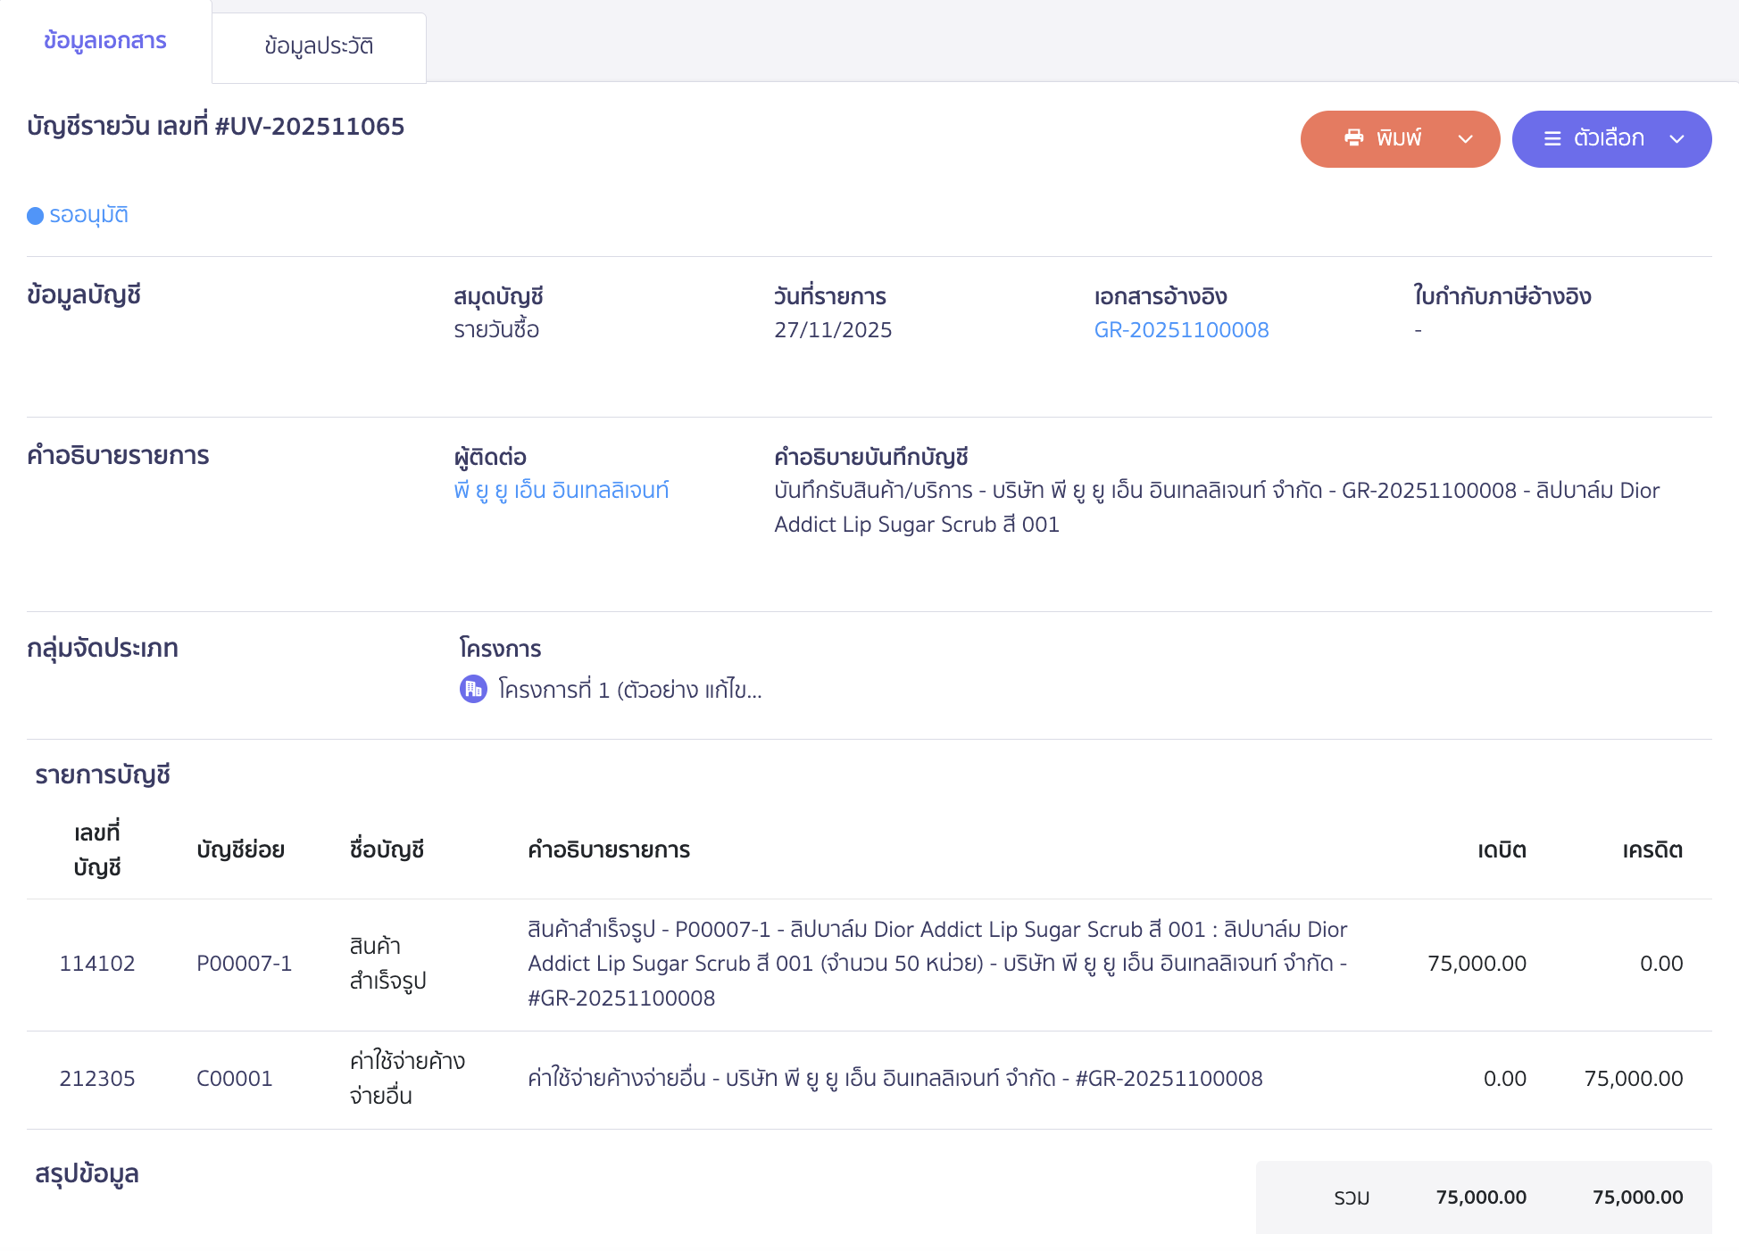1739x1251 pixels.
Task: Expand the ตัวเลือก dropdown chevron
Action: 1676,138
